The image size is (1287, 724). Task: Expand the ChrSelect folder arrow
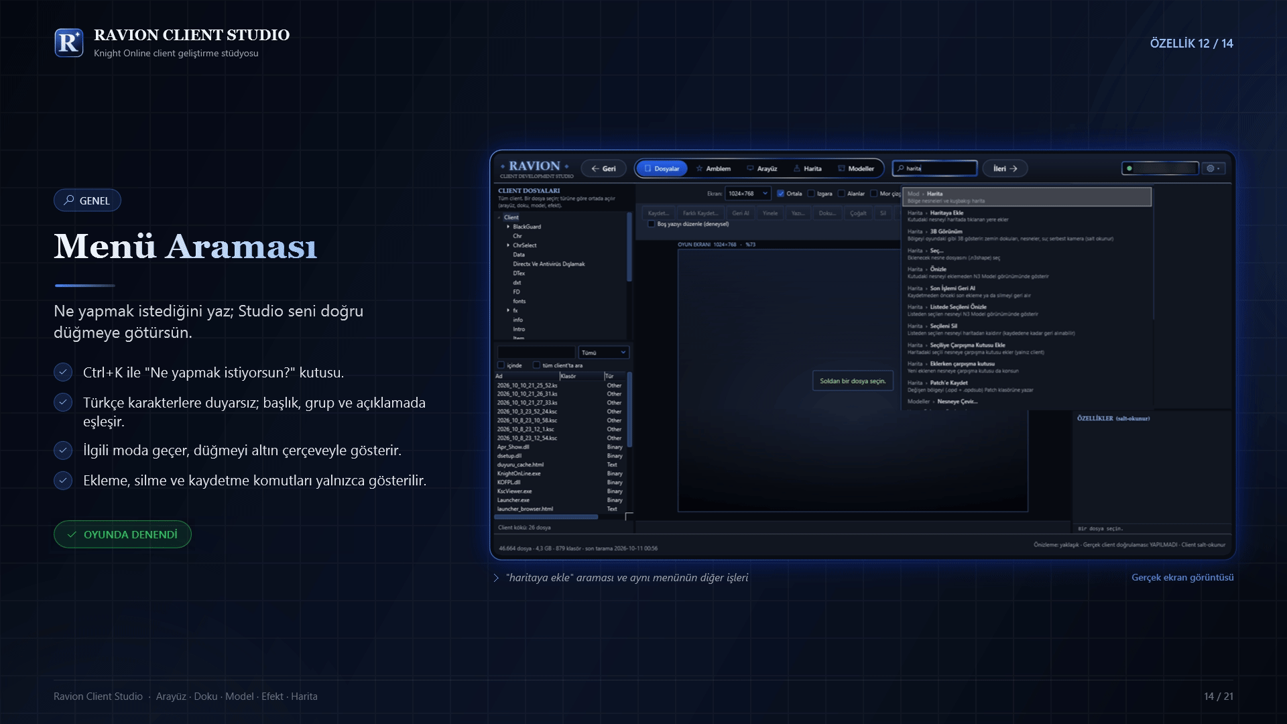click(x=508, y=245)
